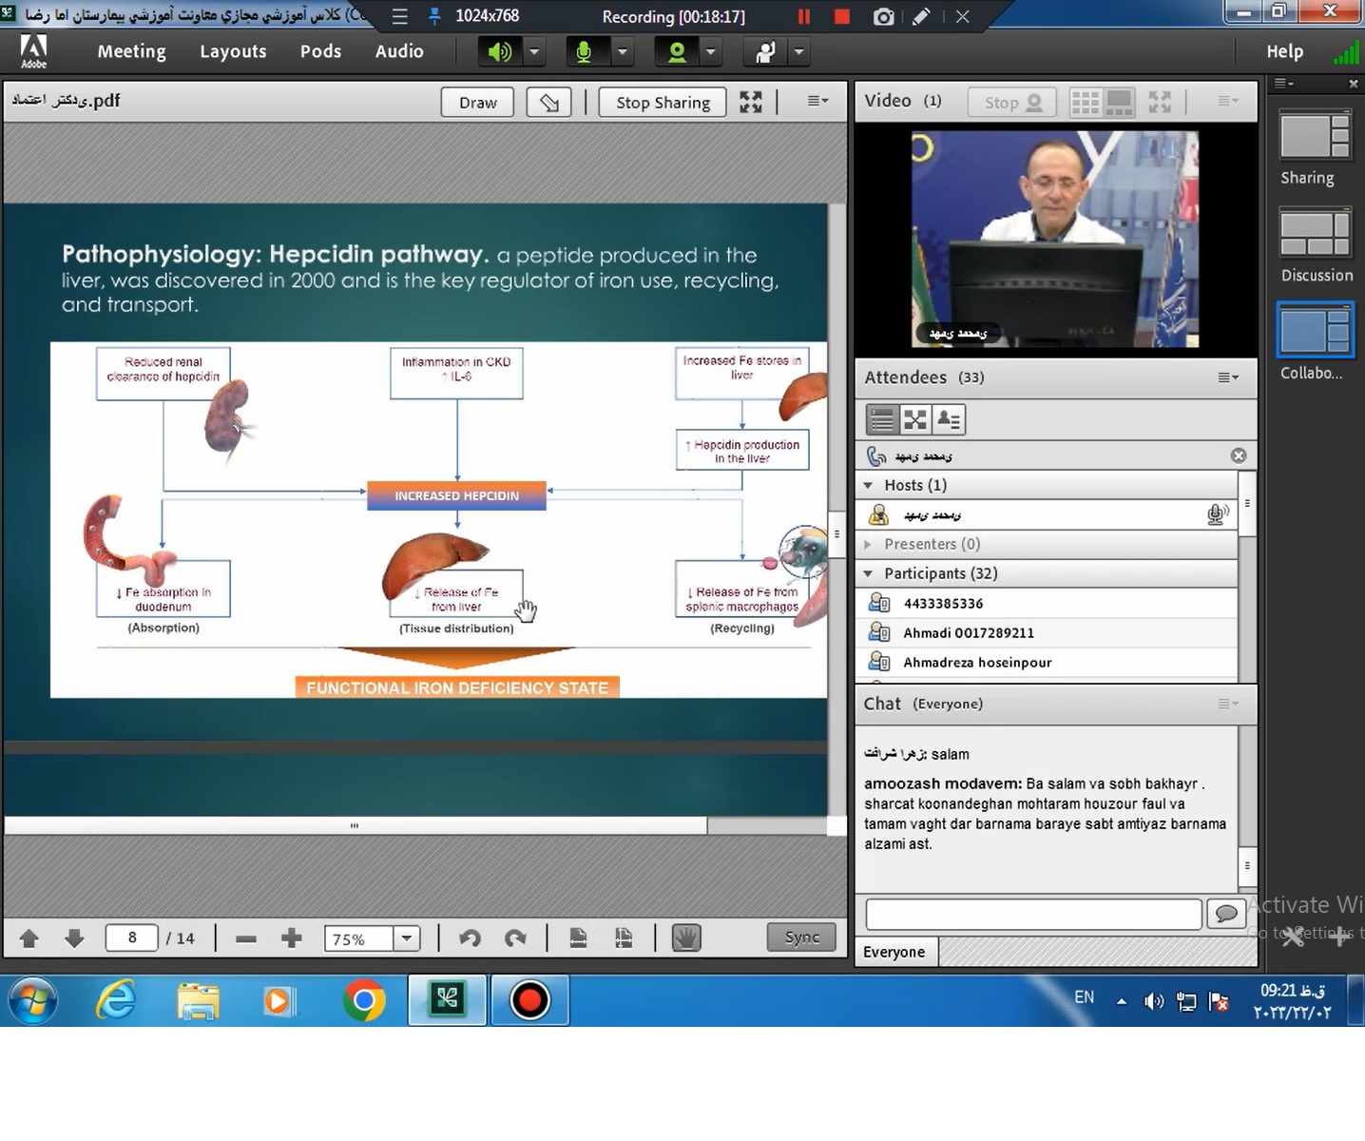This screenshot has width=1365, height=1141.
Task: Click the chat message input field
Action: [1033, 914]
